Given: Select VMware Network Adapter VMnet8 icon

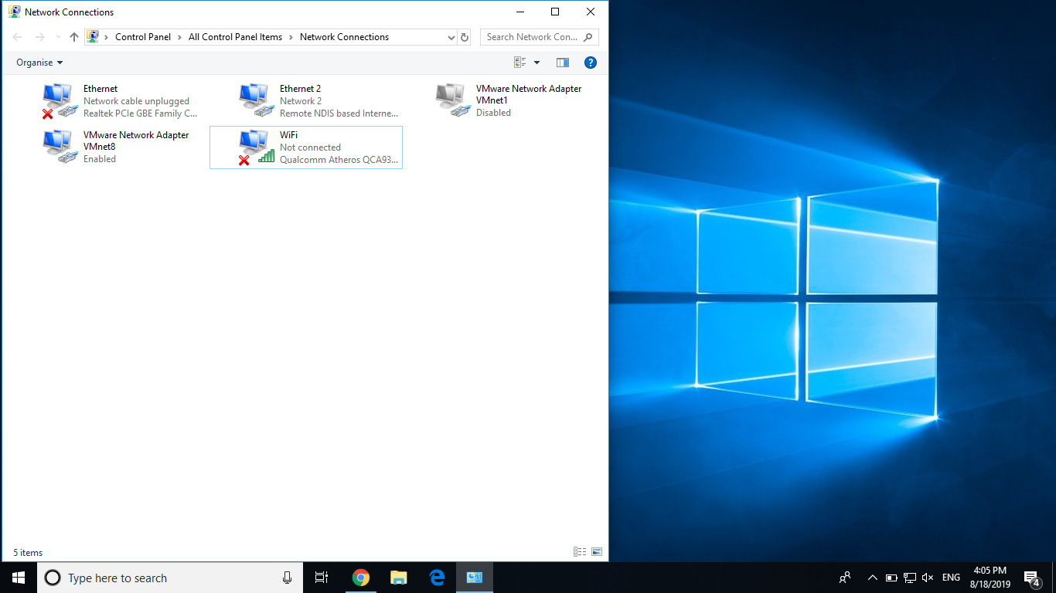Looking at the screenshot, I should click(60, 147).
